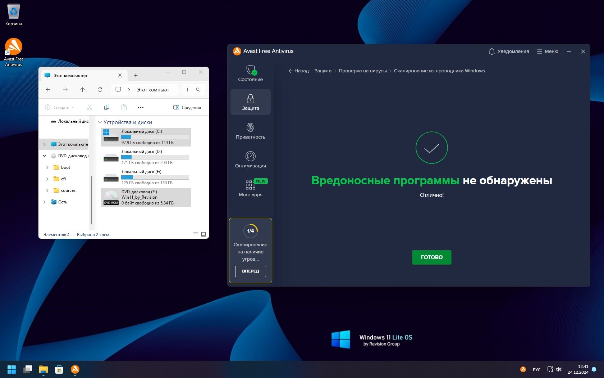Navigate to Проверка на вирусы breadcrumb
The width and height of the screenshot is (604, 378).
362,71
